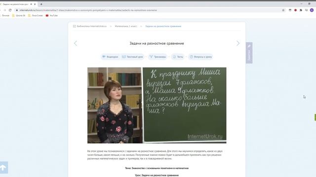Viewport: 316px width, 177px height.
Task: Minimize the browser window
Action: (x=301, y=3)
